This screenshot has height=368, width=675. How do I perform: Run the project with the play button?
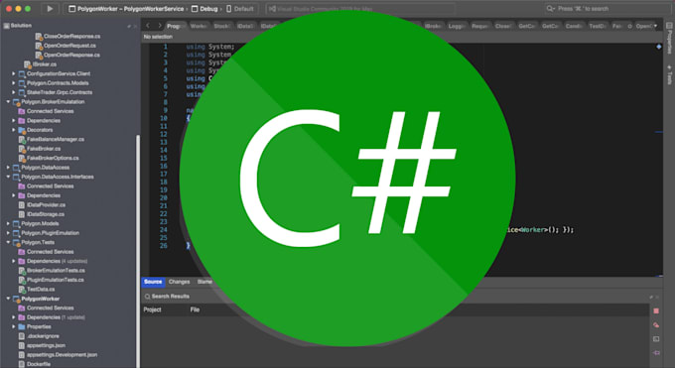[50, 9]
